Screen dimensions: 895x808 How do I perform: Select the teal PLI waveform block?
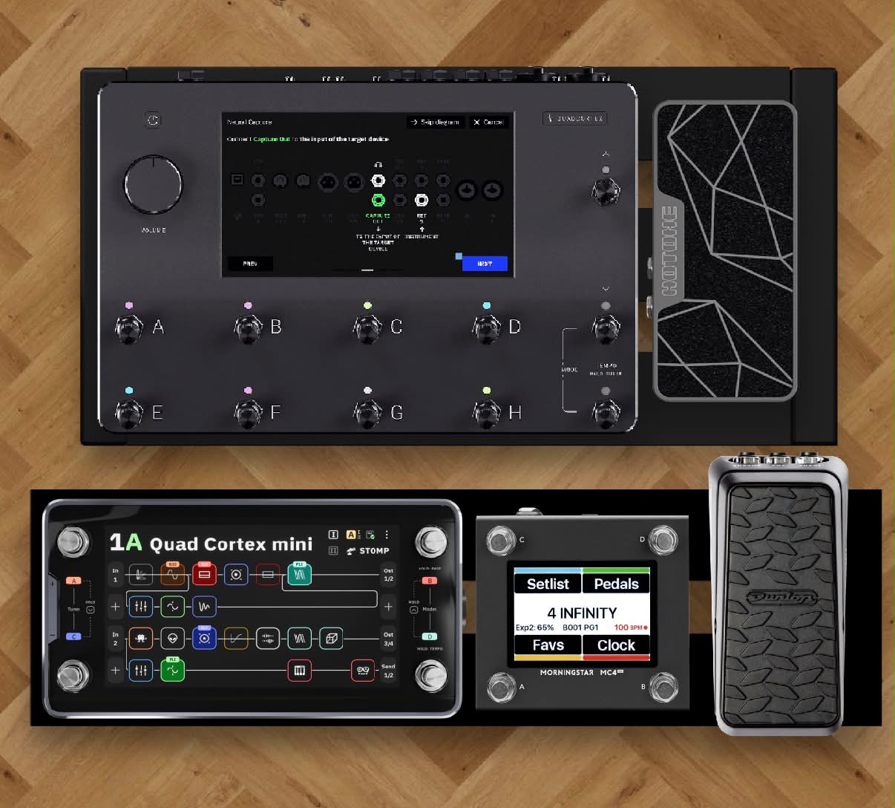click(x=299, y=574)
